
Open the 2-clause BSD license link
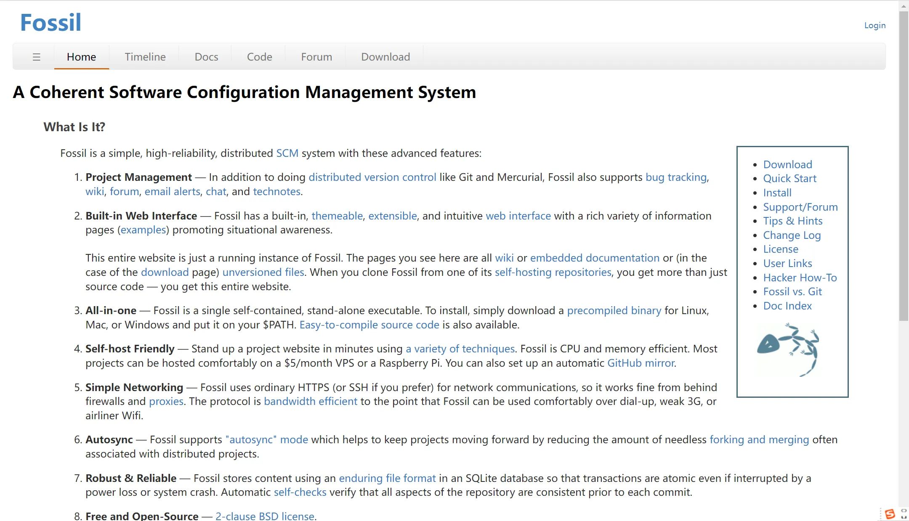click(x=265, y=516)
